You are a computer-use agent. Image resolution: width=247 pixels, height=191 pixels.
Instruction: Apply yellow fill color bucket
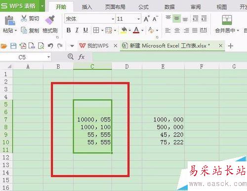tap(124, 30)
